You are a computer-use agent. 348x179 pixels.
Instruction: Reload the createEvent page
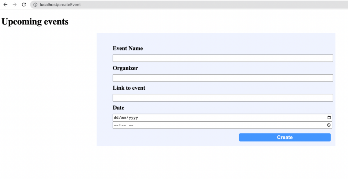click(24, 5)
